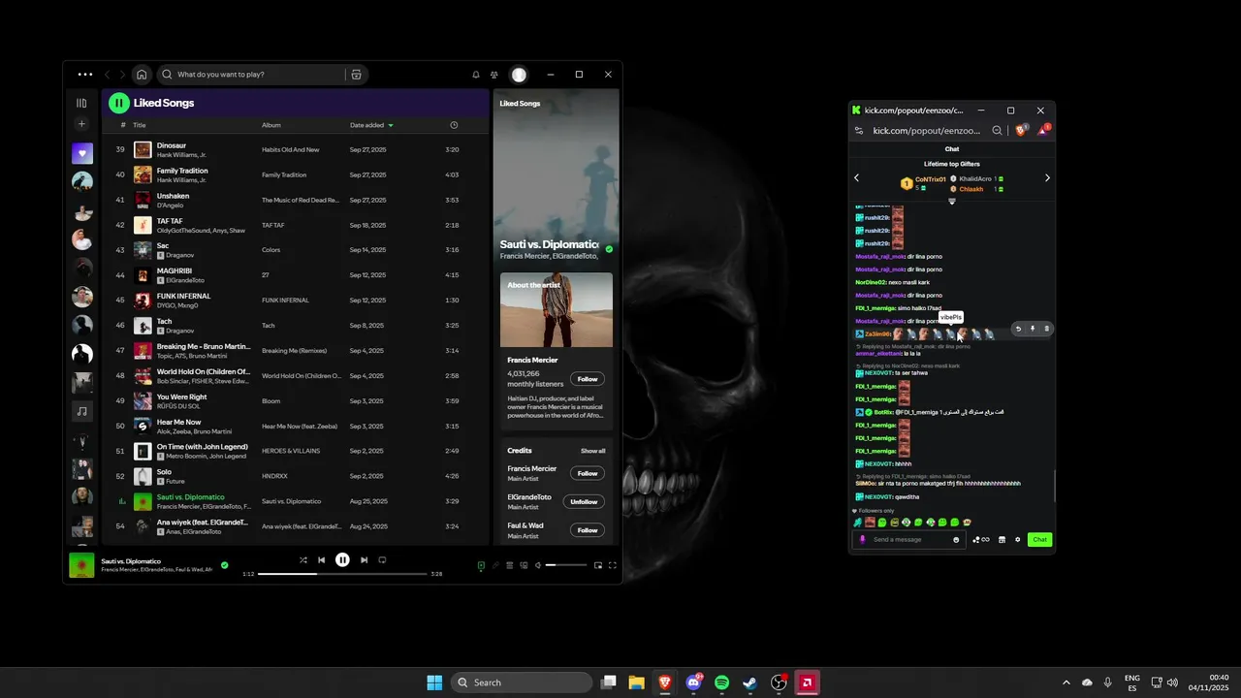Open Spotify mini player icon

pyautogui.click(x=598, y=565)
